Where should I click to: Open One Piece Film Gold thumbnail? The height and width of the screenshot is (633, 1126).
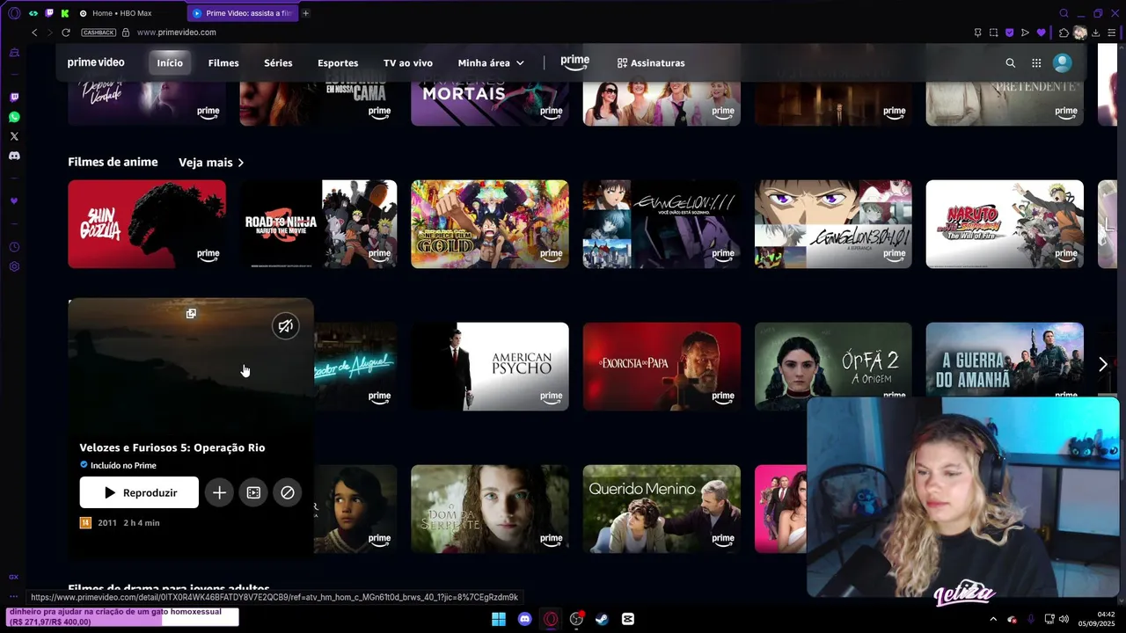click(x=490, y=224)
